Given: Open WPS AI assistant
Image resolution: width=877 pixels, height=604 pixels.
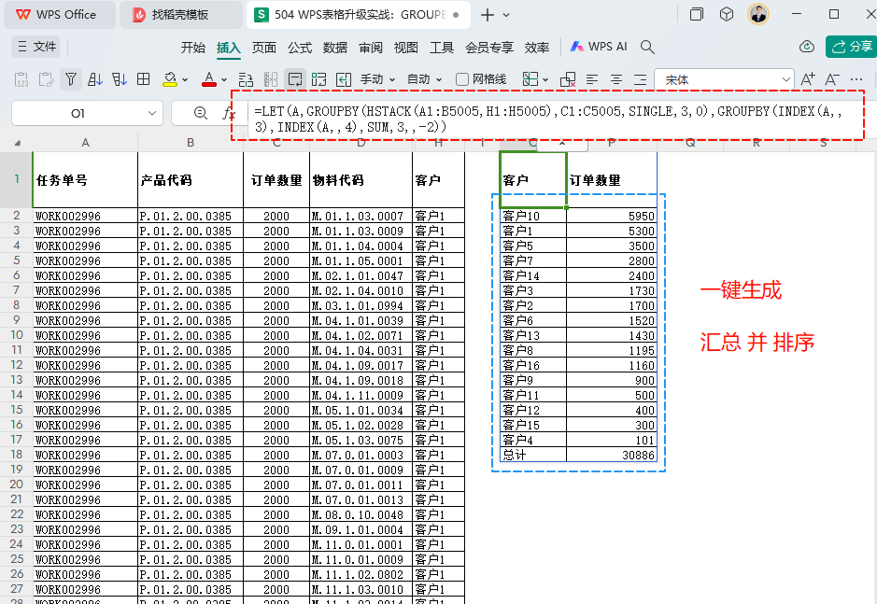Looking at the screenshot, I should [599, 47].
